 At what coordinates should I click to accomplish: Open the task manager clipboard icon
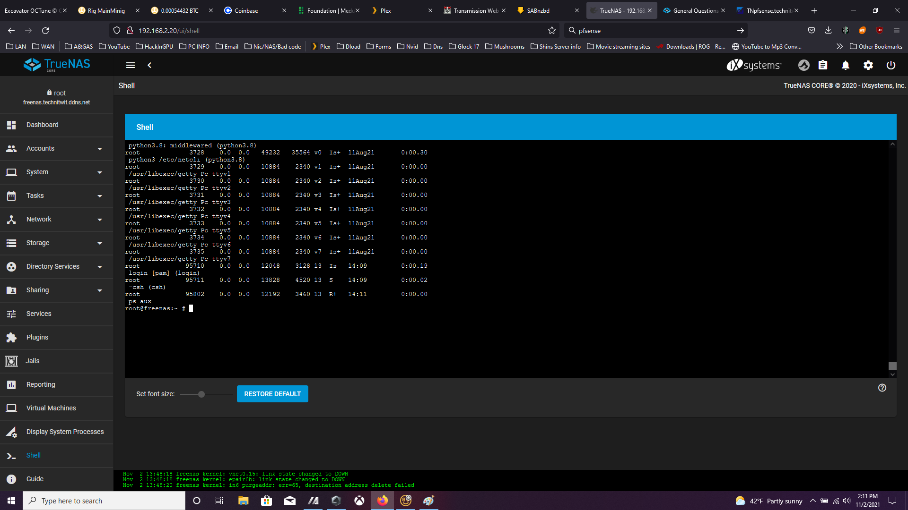[x=823, y=65]
